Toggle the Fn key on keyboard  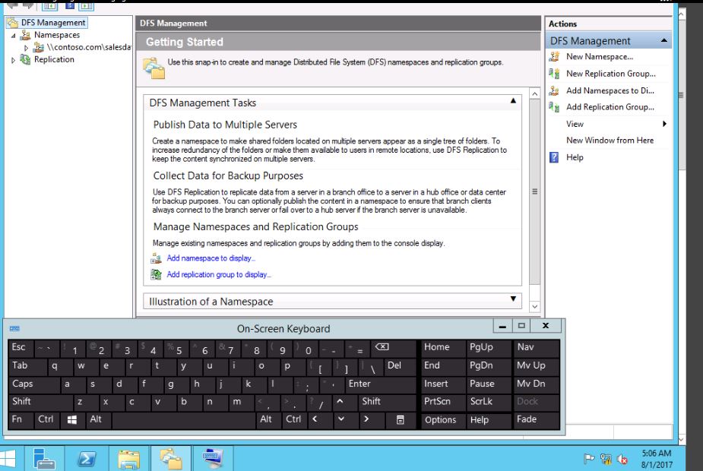(21, 420)
